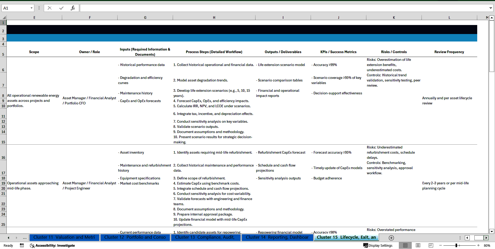This screenshot has height=249, width=495.
Task: Click the Display Settings icon
Action: [366, 245]
